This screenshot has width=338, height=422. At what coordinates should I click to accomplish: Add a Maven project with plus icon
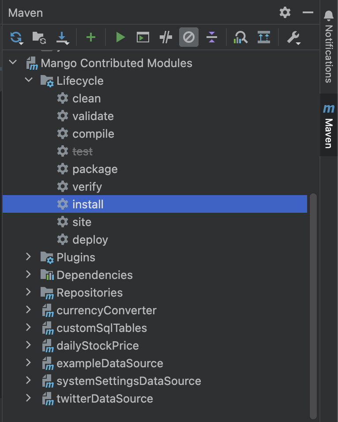click(x=91, y=37)
